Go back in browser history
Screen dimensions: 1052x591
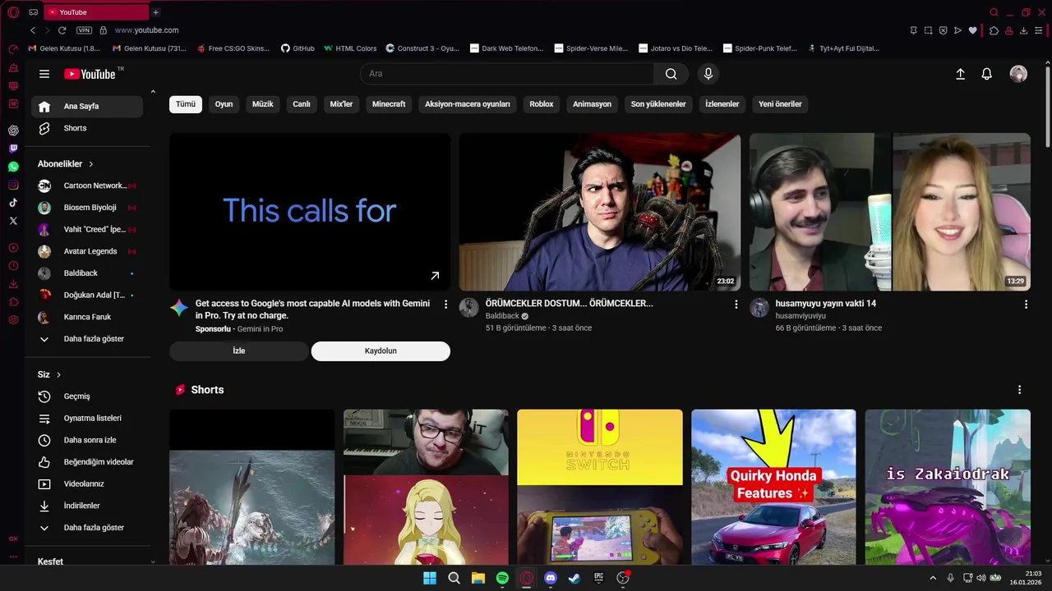(33, 30)
